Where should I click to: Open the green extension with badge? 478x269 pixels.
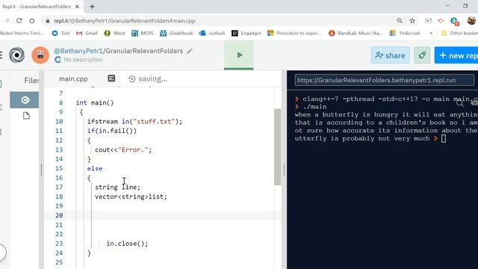click(x=455, y=21)
